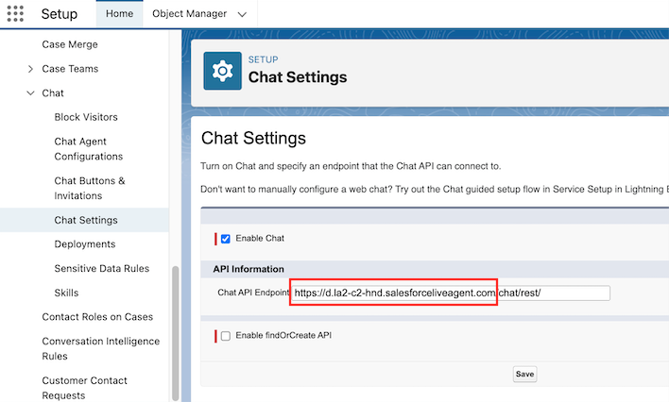Open the Object Manager dropdown arrow

(x=243, y=14)
